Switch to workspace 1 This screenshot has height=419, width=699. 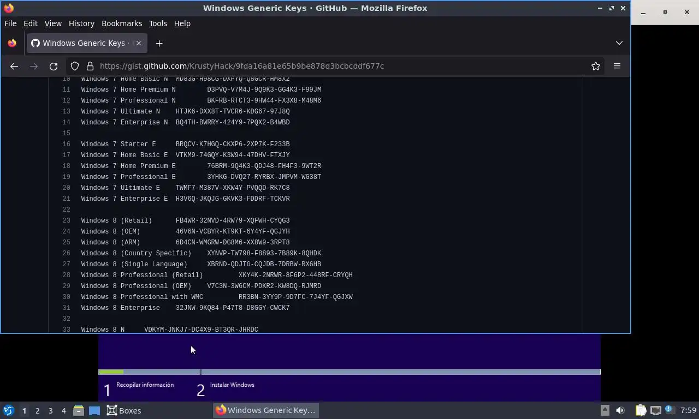(24, 410)
